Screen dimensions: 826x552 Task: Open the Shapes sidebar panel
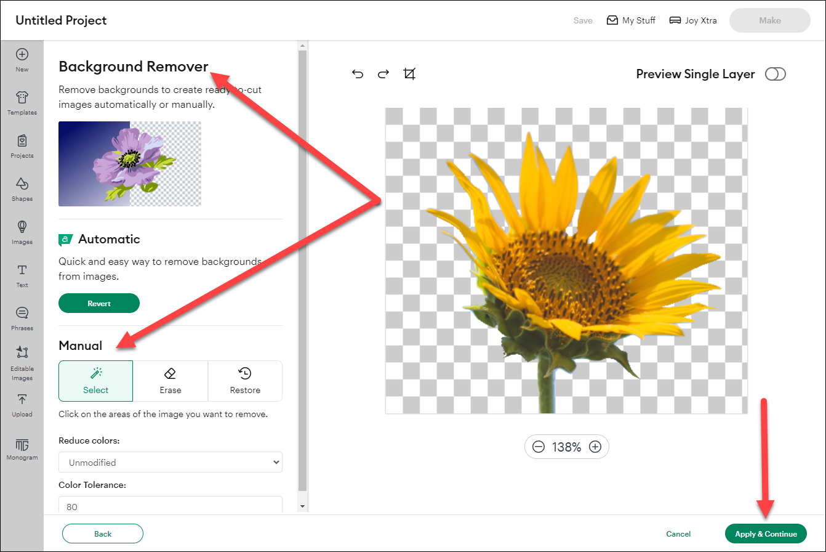tap(22, 189)
